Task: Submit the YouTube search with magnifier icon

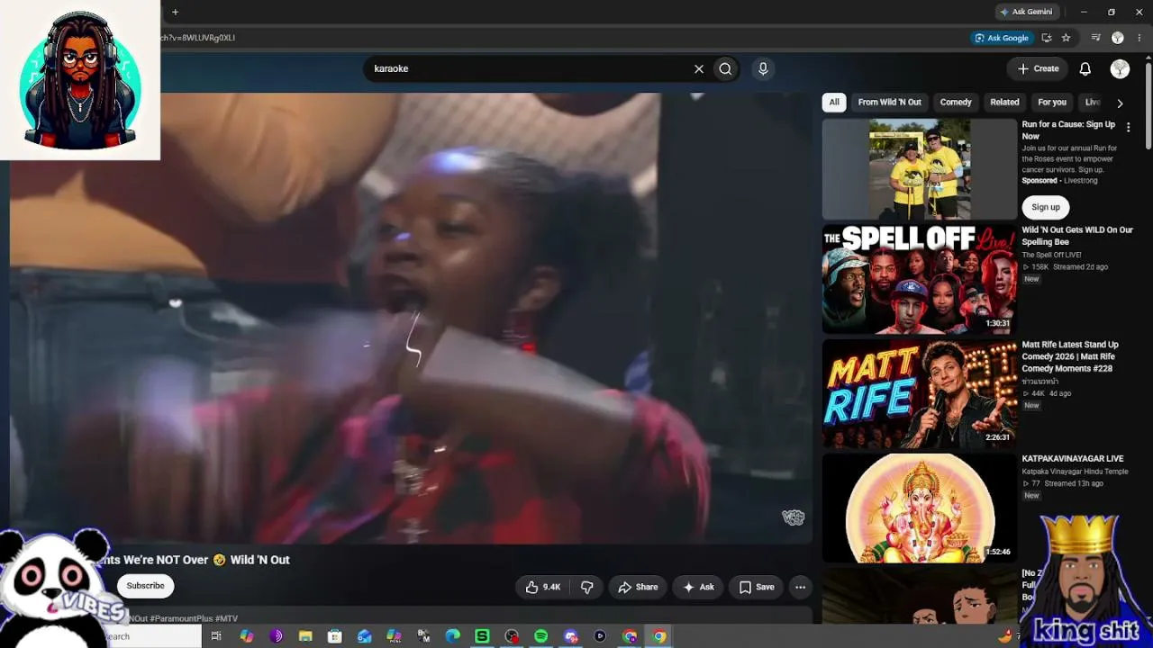Action: tap(725, 68)
